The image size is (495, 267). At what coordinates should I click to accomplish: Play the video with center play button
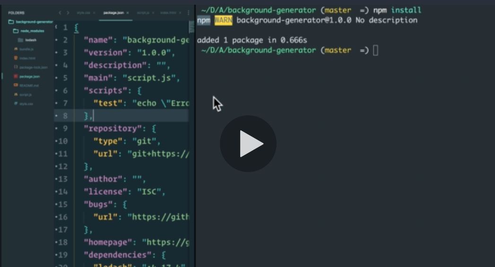[248, 144]
